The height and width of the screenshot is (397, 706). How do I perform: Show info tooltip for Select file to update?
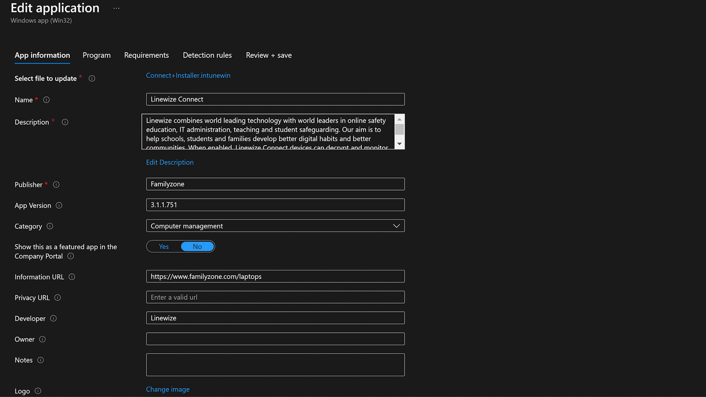pyautogui.click(x=92, y=78)
